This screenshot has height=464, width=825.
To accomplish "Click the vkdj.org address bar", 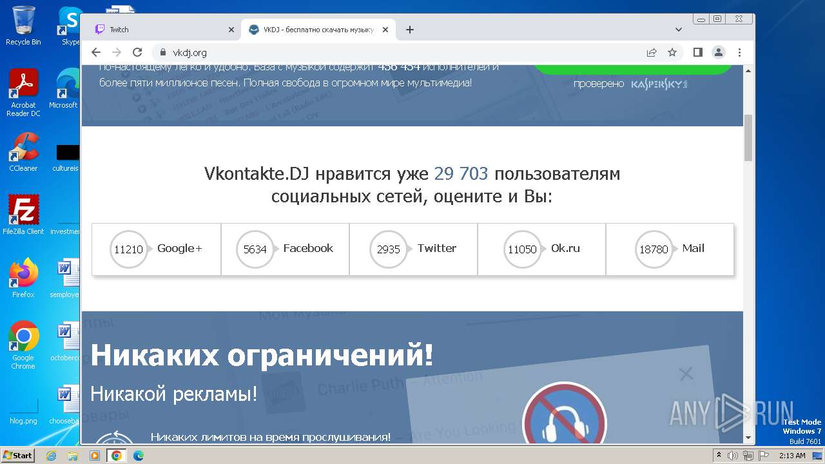I will coord(400,52).
